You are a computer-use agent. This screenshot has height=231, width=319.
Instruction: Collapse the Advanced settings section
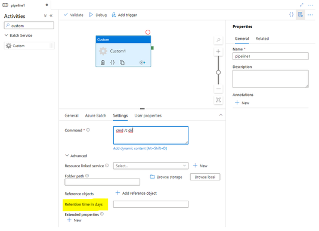click(x=67, y=155)
